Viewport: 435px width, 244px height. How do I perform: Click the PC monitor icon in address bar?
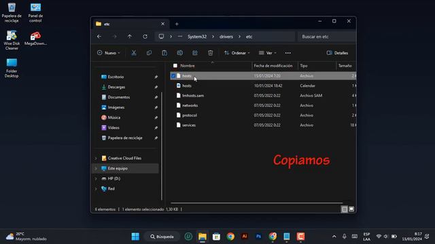(161, 37)
